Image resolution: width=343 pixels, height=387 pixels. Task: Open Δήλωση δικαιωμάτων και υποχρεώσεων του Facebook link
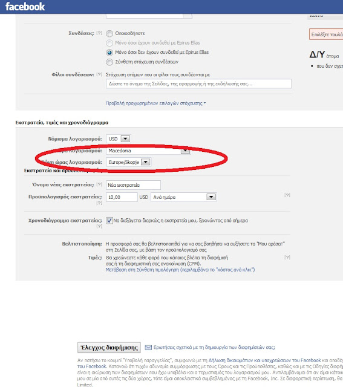click(x=264, y=360)
